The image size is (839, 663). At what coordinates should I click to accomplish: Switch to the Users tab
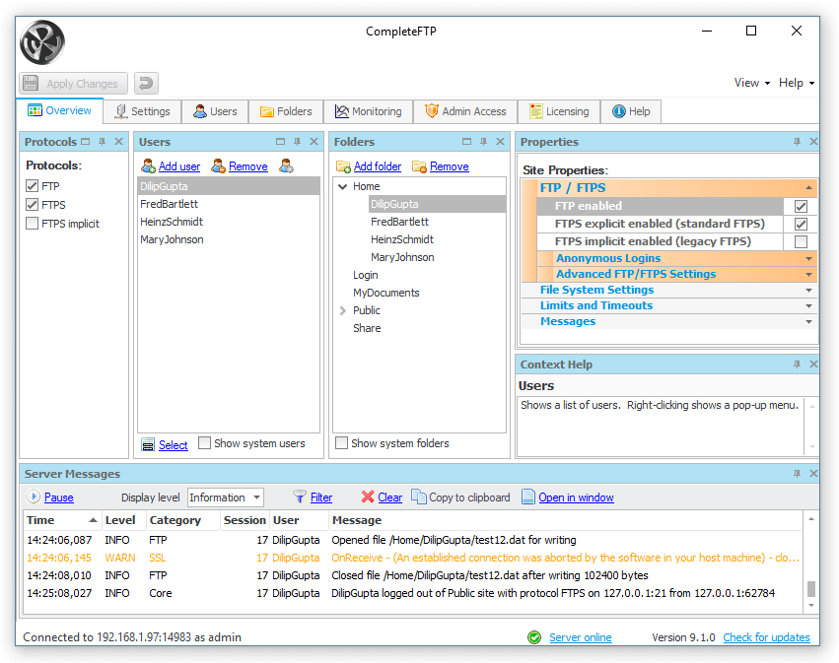(x=215, y=111)
